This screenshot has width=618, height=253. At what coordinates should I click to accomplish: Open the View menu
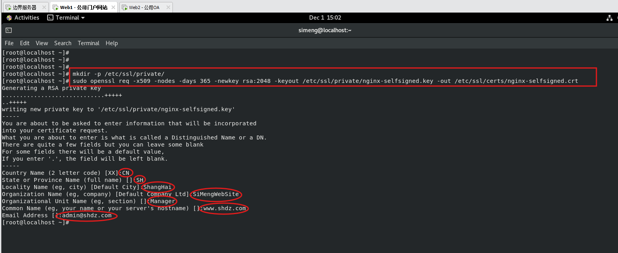(42, 43)
